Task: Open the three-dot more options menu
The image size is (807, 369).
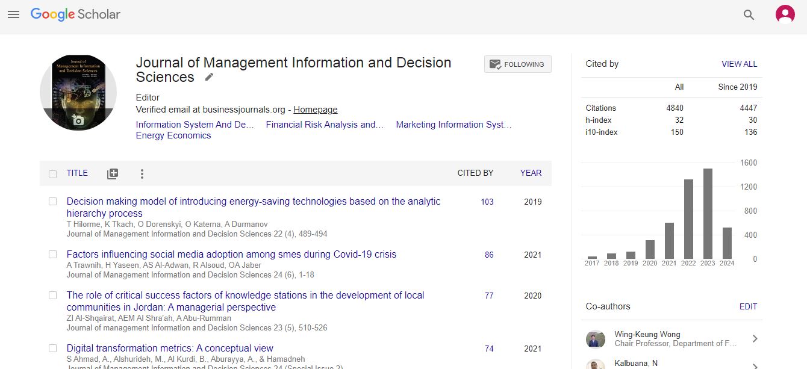Action: (x=142, y=174)
